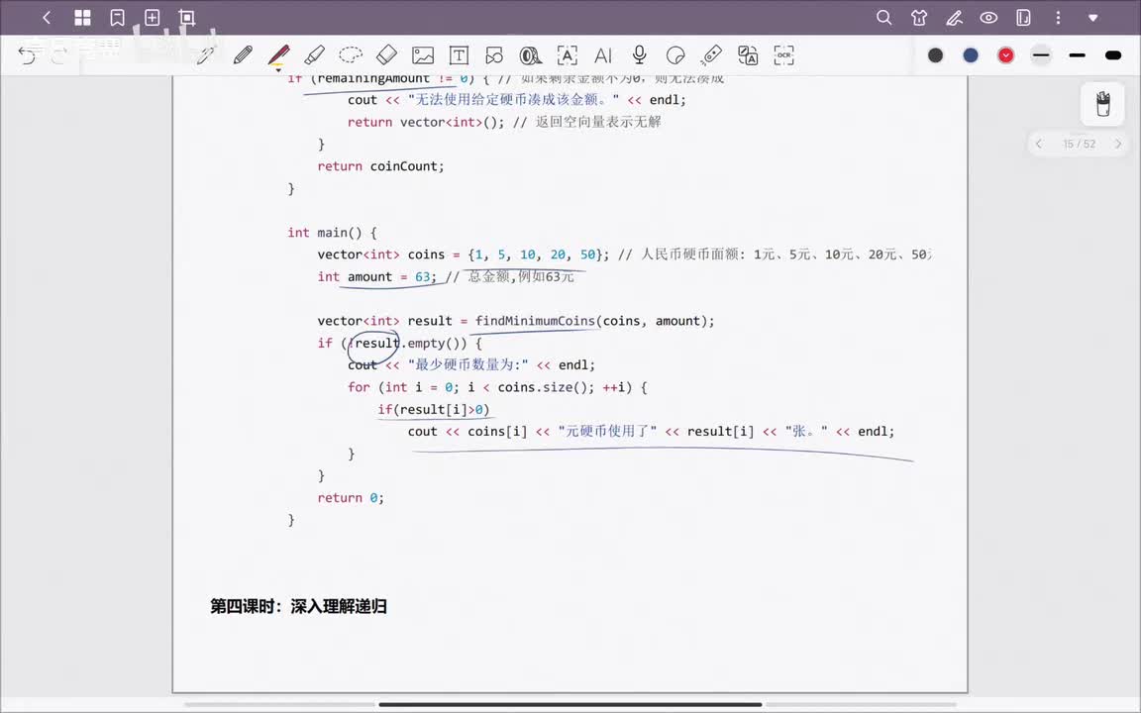Search the notebook with magnifier
The height and width of the screenshot is (713, 1141).
[x=884, y=18]
